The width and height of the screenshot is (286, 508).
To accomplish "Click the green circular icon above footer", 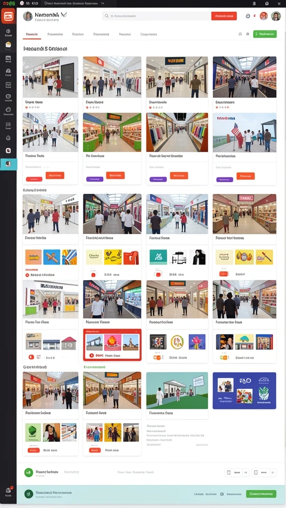I will point(28,472).
